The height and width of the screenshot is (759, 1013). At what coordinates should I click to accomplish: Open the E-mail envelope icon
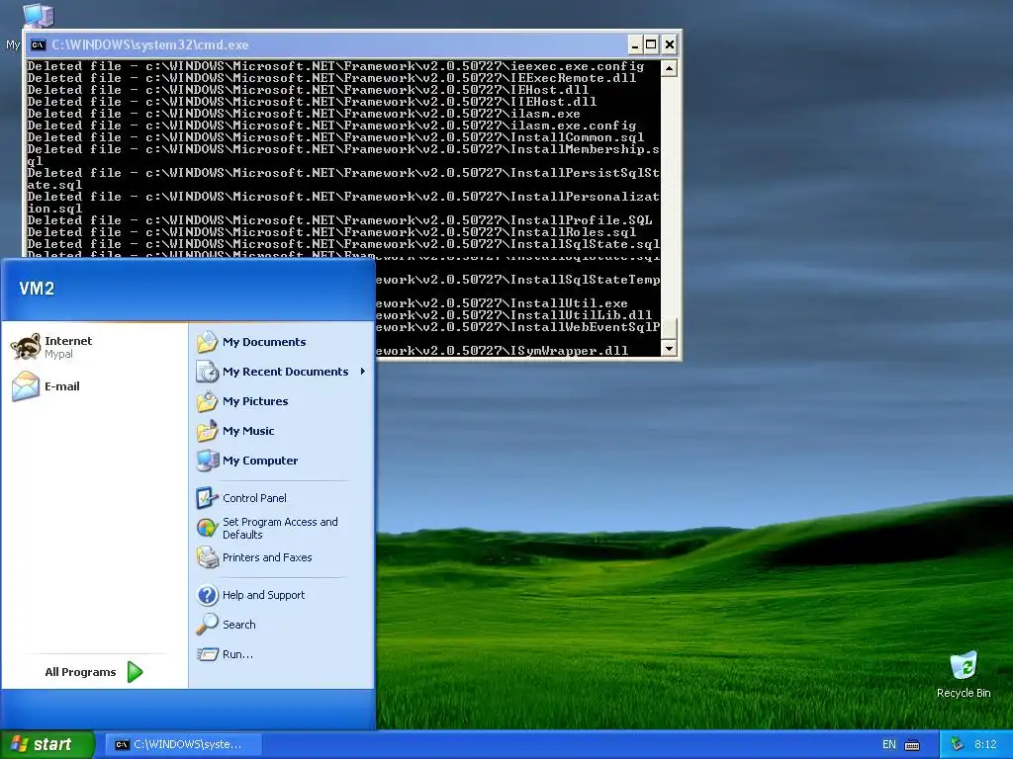coord(26,386)
